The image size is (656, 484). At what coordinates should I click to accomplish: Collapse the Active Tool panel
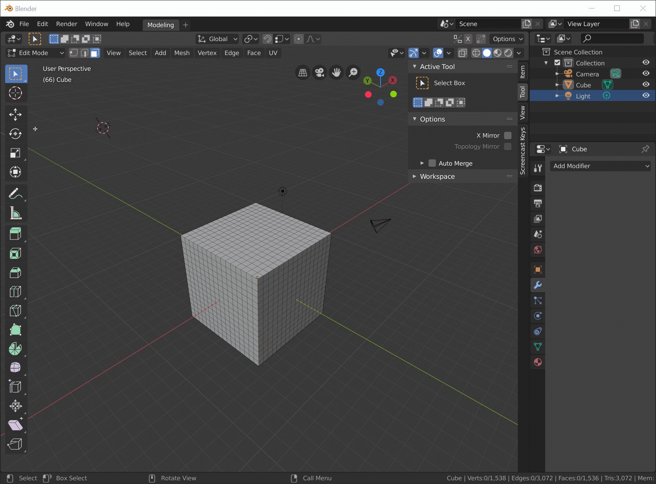(x=415, y=66)
